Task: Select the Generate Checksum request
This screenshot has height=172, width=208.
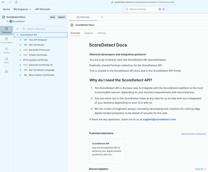Action: point(39,50)
